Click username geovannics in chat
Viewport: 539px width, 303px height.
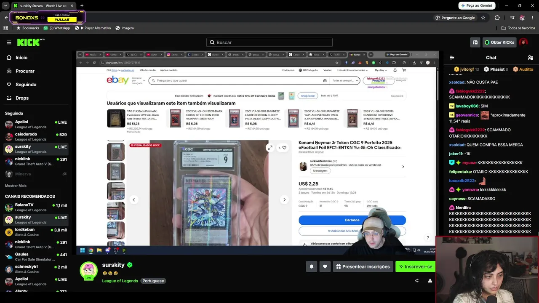(x=467, y=115)
